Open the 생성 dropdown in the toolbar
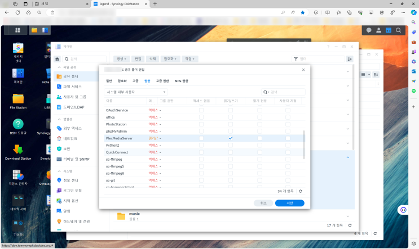 (x=121, y=59)
